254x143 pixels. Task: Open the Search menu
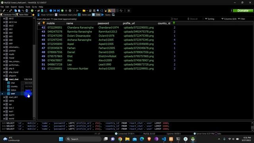pyautogui.click(x=14, y=7)
